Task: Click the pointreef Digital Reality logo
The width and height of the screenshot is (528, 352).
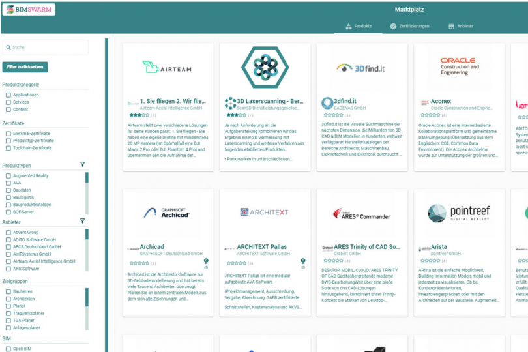Action: [459, 213]
